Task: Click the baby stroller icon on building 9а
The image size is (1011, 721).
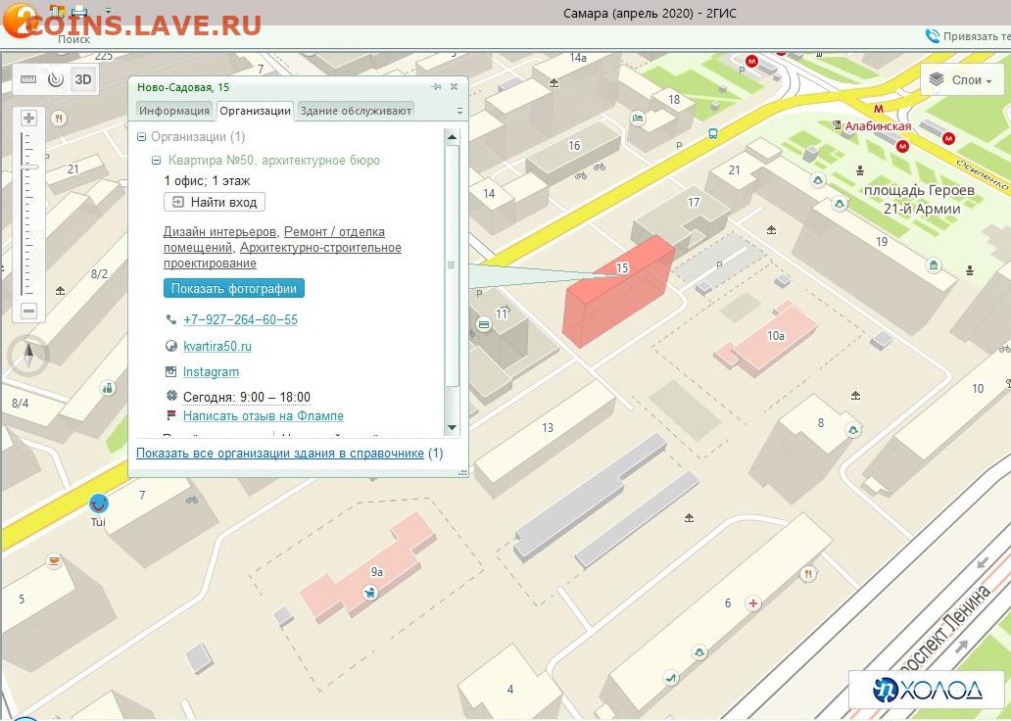Action: 370,592
